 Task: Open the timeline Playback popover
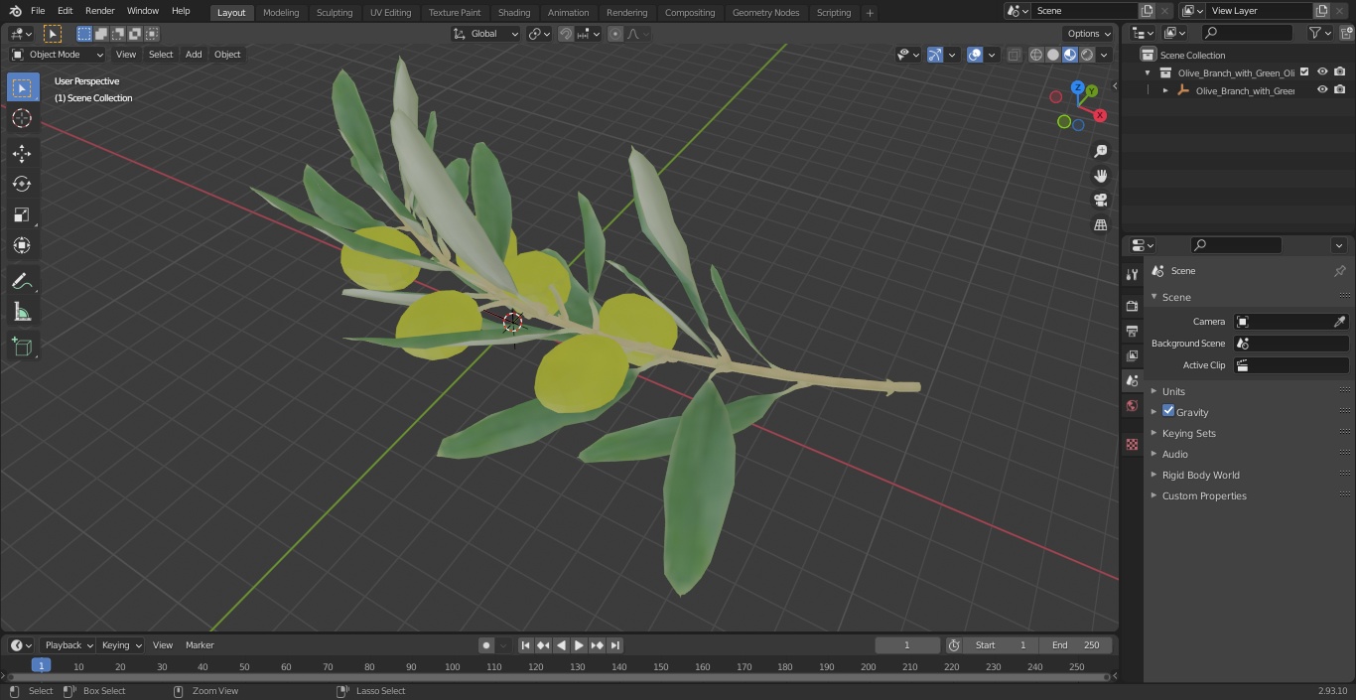(68, 645)
